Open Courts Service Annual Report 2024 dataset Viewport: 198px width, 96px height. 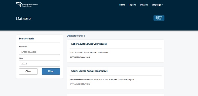tap(89, 71)
